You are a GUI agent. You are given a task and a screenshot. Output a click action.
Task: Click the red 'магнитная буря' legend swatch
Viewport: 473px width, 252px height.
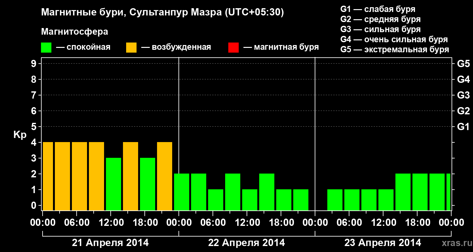pyautogui.click(x=233, y=48)
